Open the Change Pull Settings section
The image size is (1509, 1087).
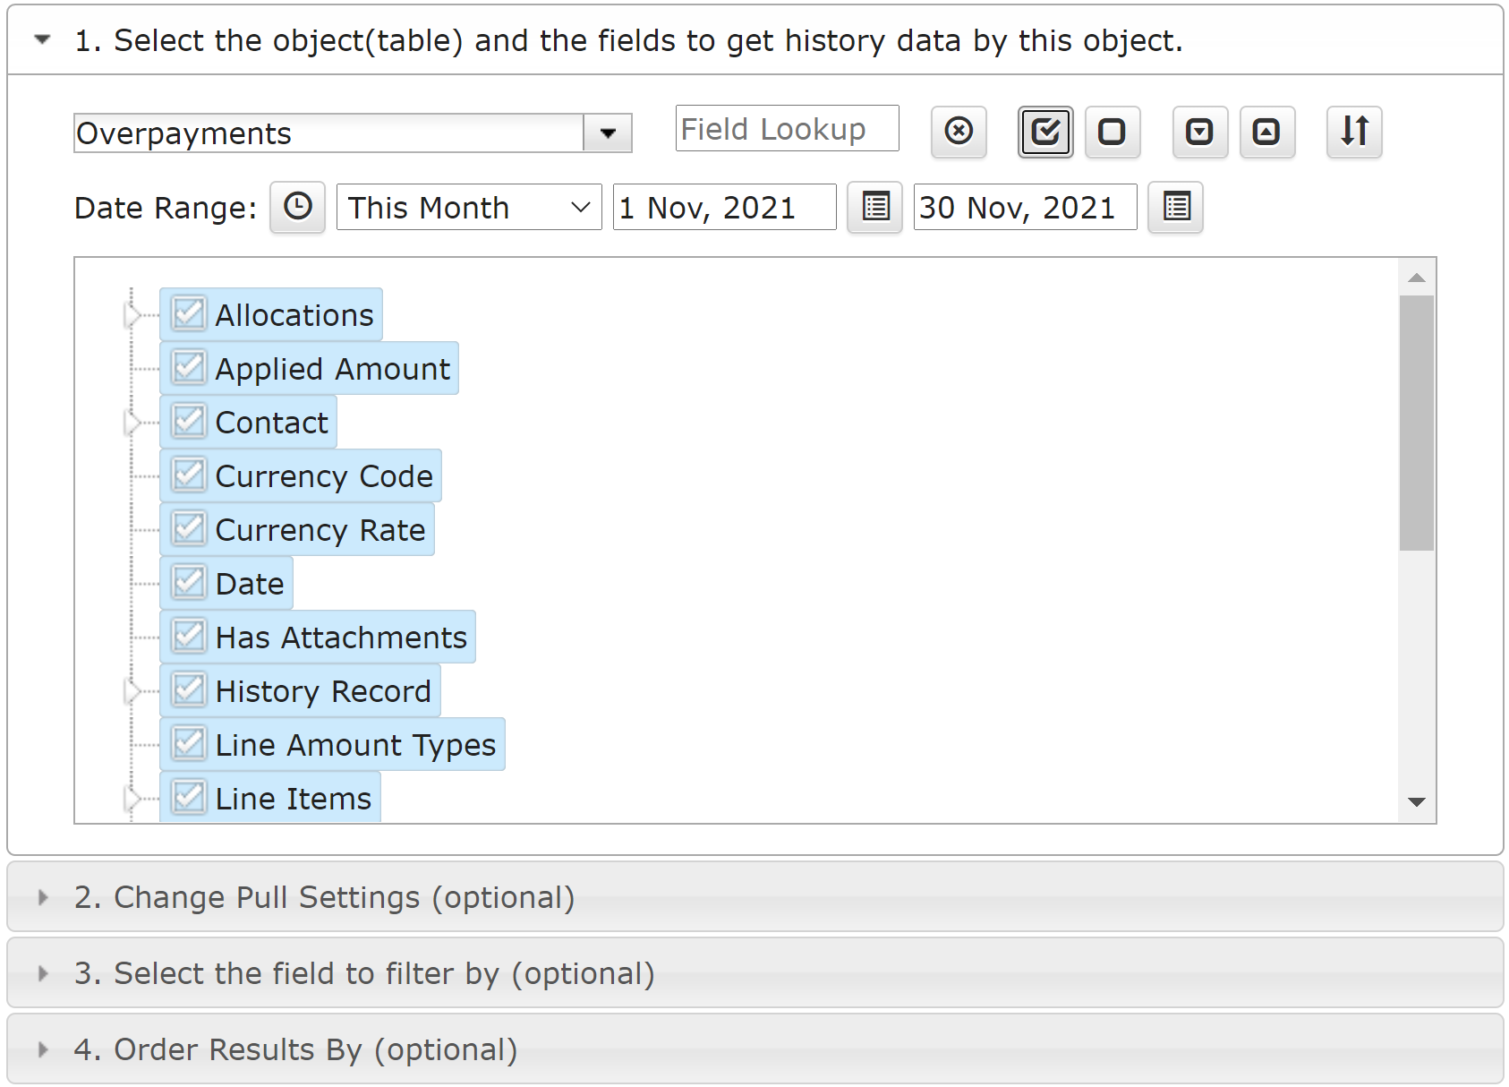pos(324,897)
